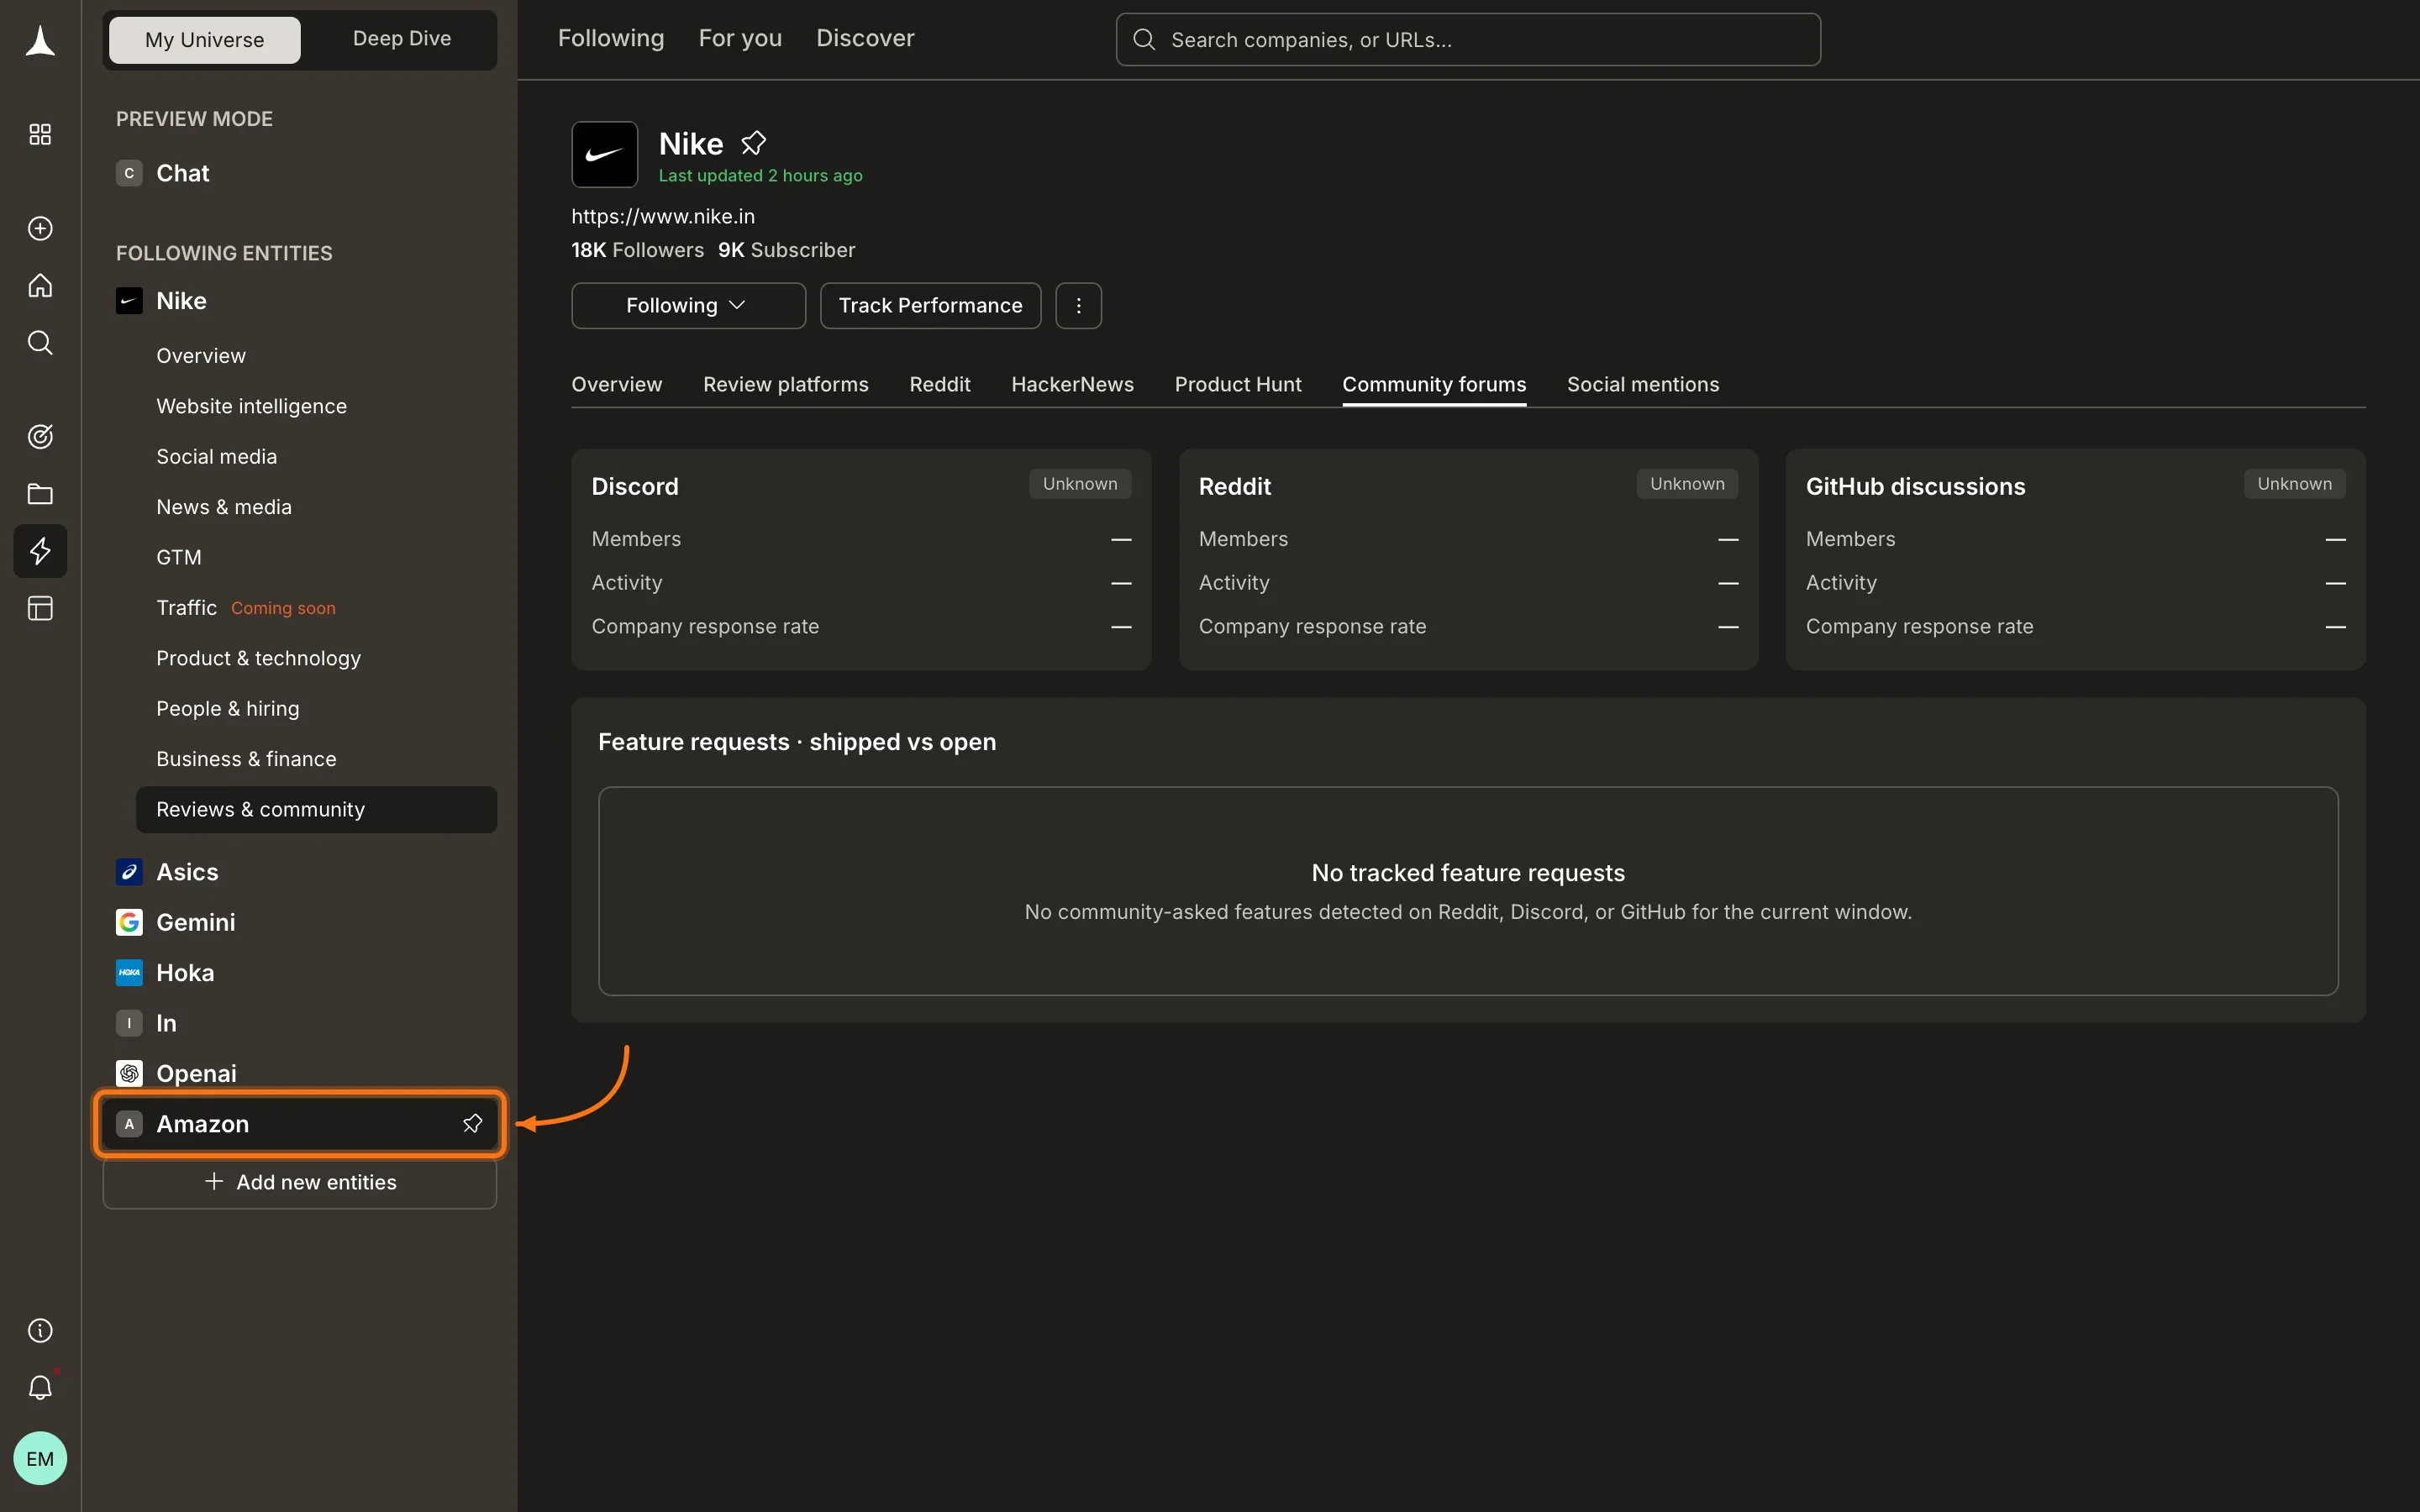Select the lightning bolt icon in rail
The image size is (2420, 1512).
coord(40,550)
